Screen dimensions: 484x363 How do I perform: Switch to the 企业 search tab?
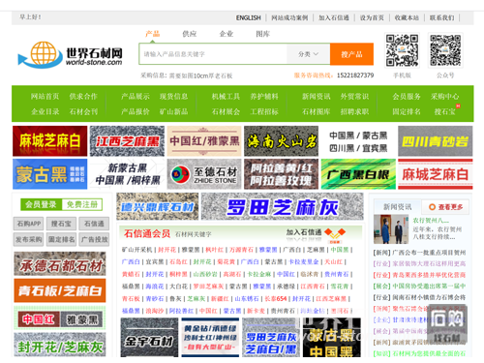pyautogui.click(x=227, y=34)
